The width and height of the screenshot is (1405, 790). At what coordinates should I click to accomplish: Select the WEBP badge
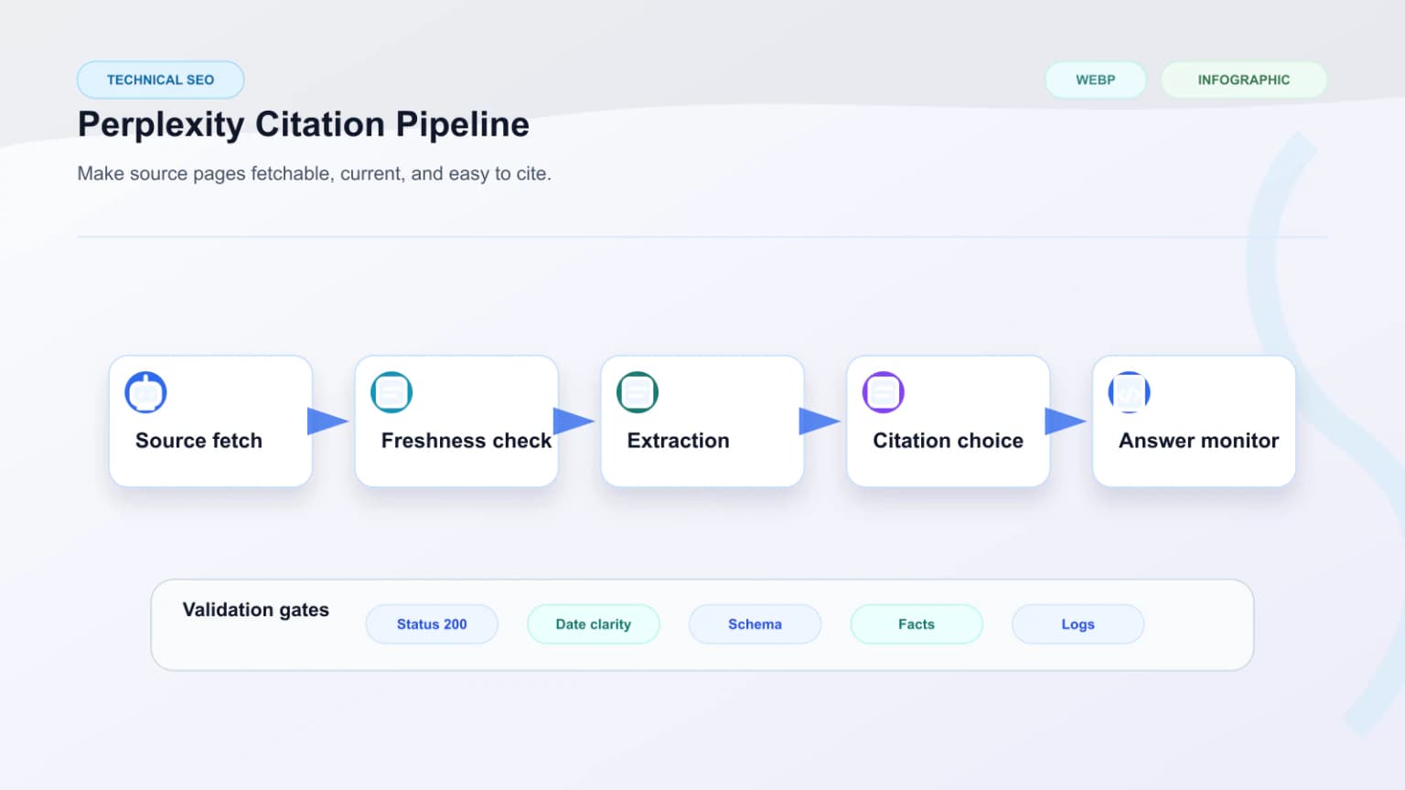tap(1096, 80)
